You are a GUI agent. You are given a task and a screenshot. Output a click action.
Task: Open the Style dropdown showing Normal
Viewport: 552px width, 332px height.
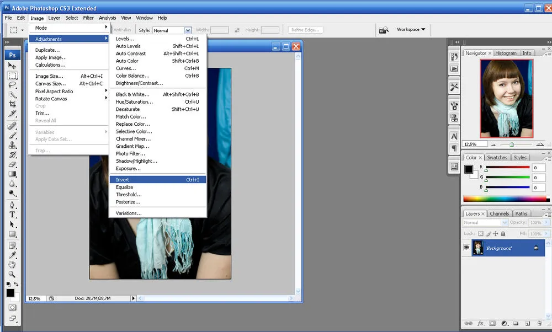[172, 30]
